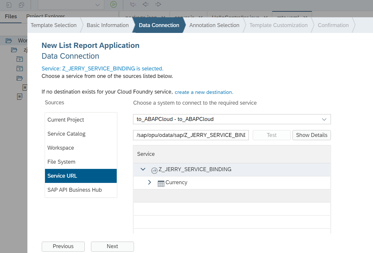Switch to the Files tab

(x=11, y=16)
